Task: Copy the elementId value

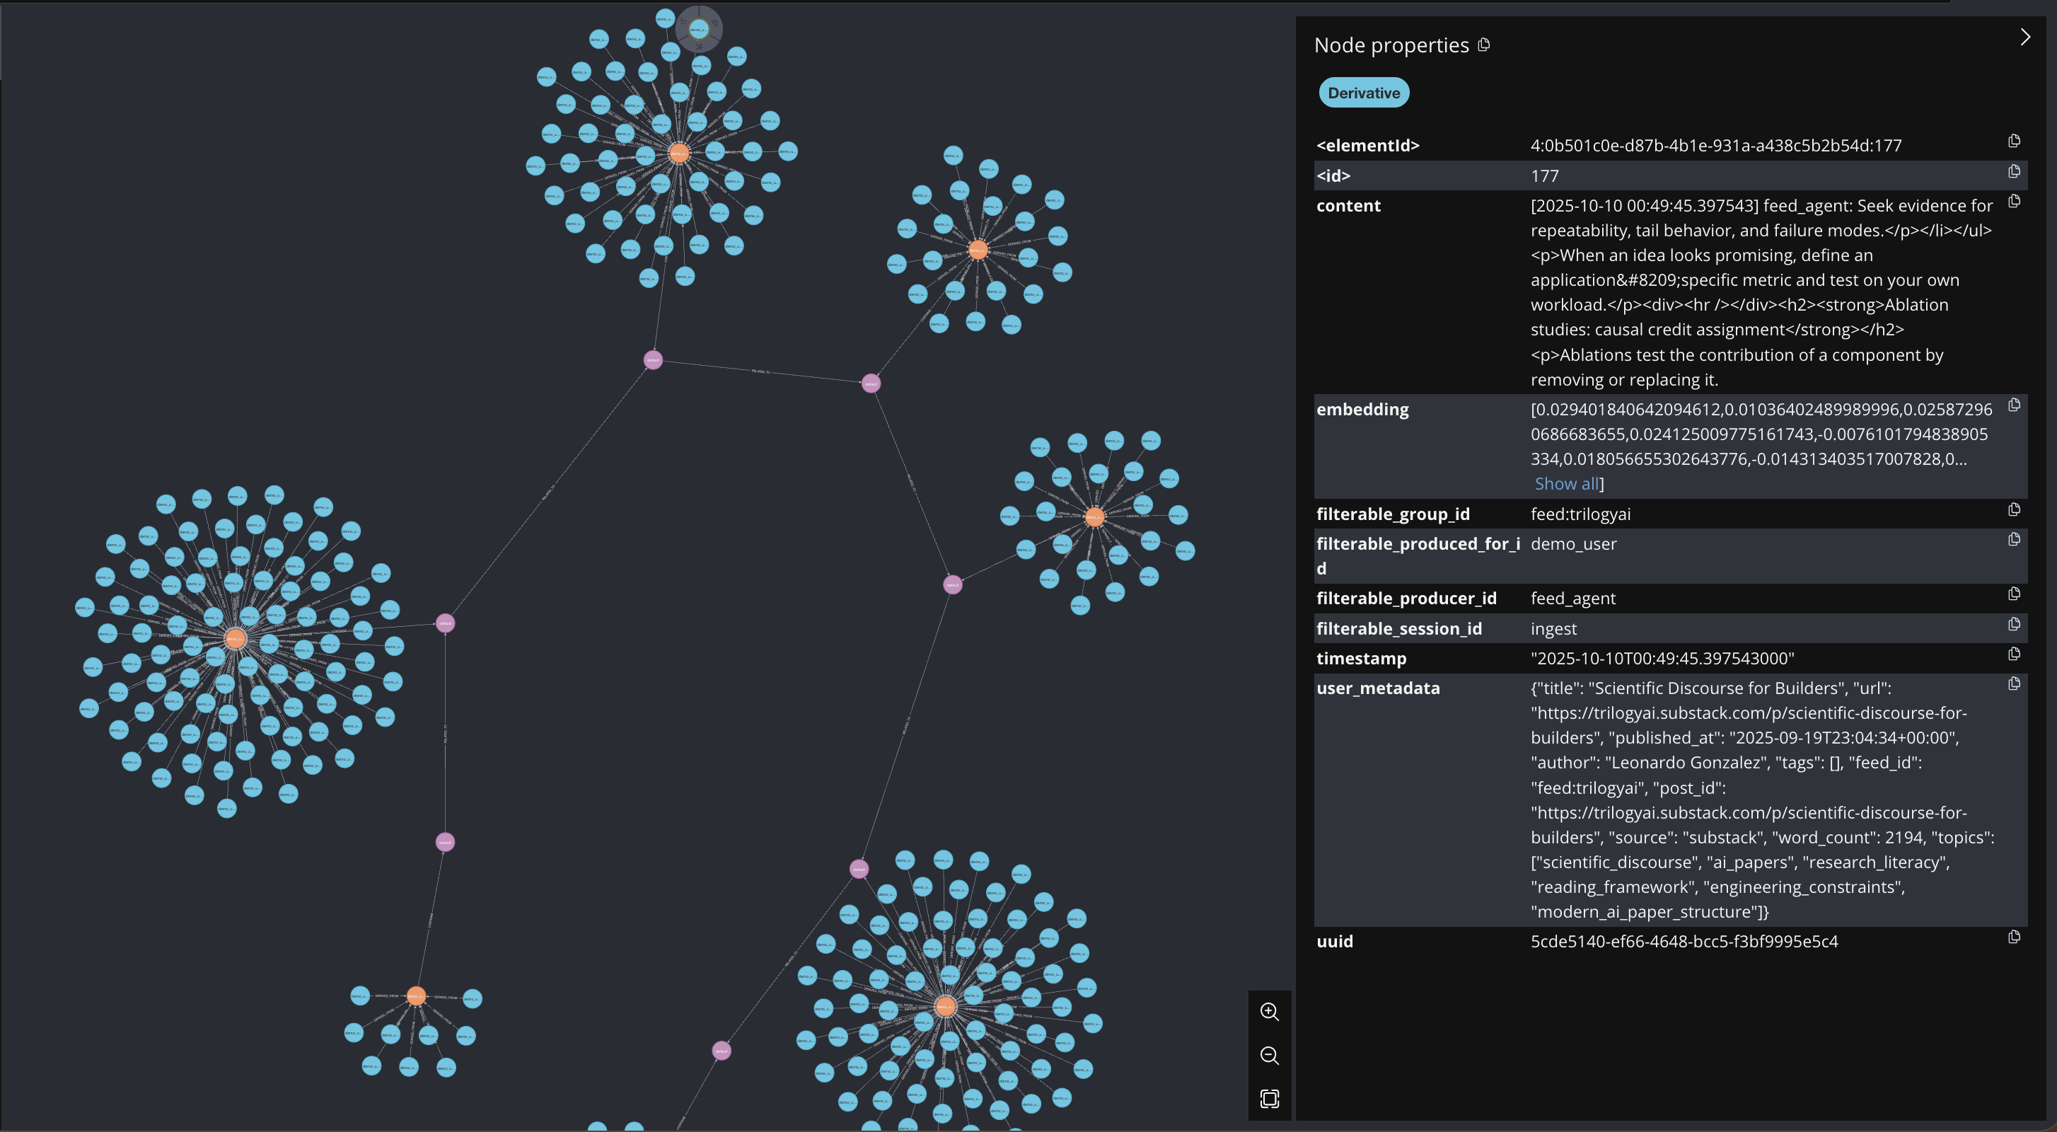Action: click(2013, 141)
